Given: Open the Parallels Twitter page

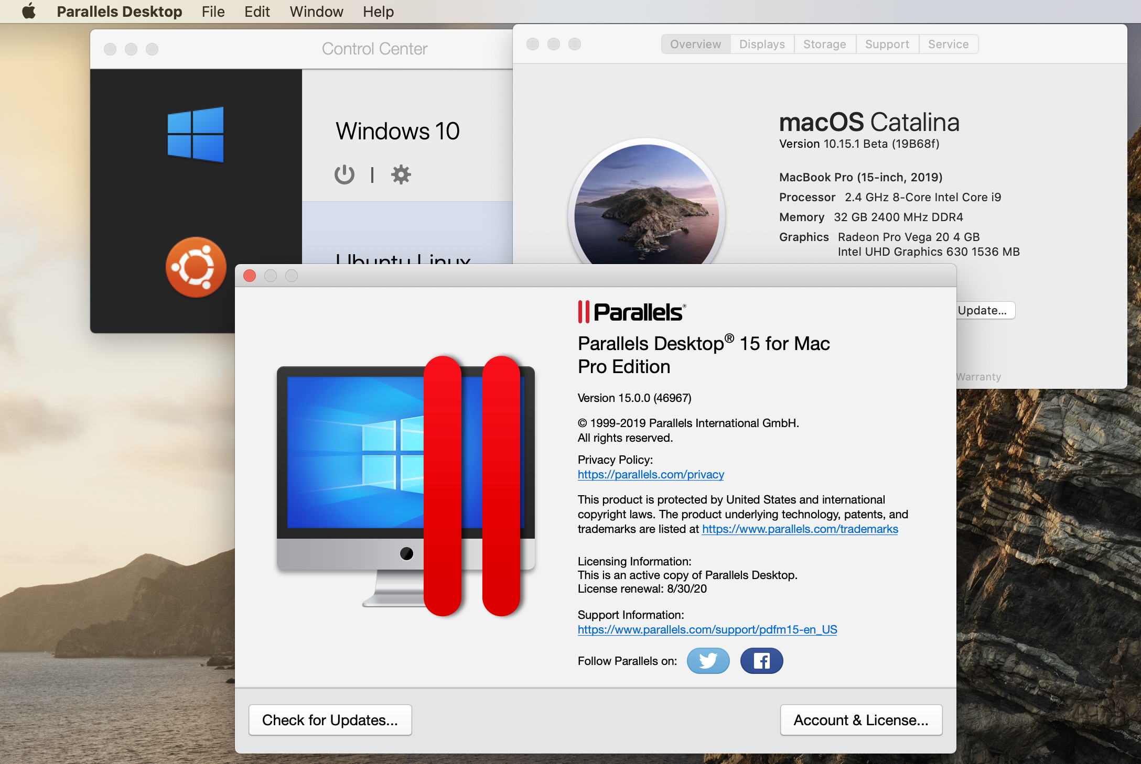Looking at the screenshot, I should click(708, 661).
